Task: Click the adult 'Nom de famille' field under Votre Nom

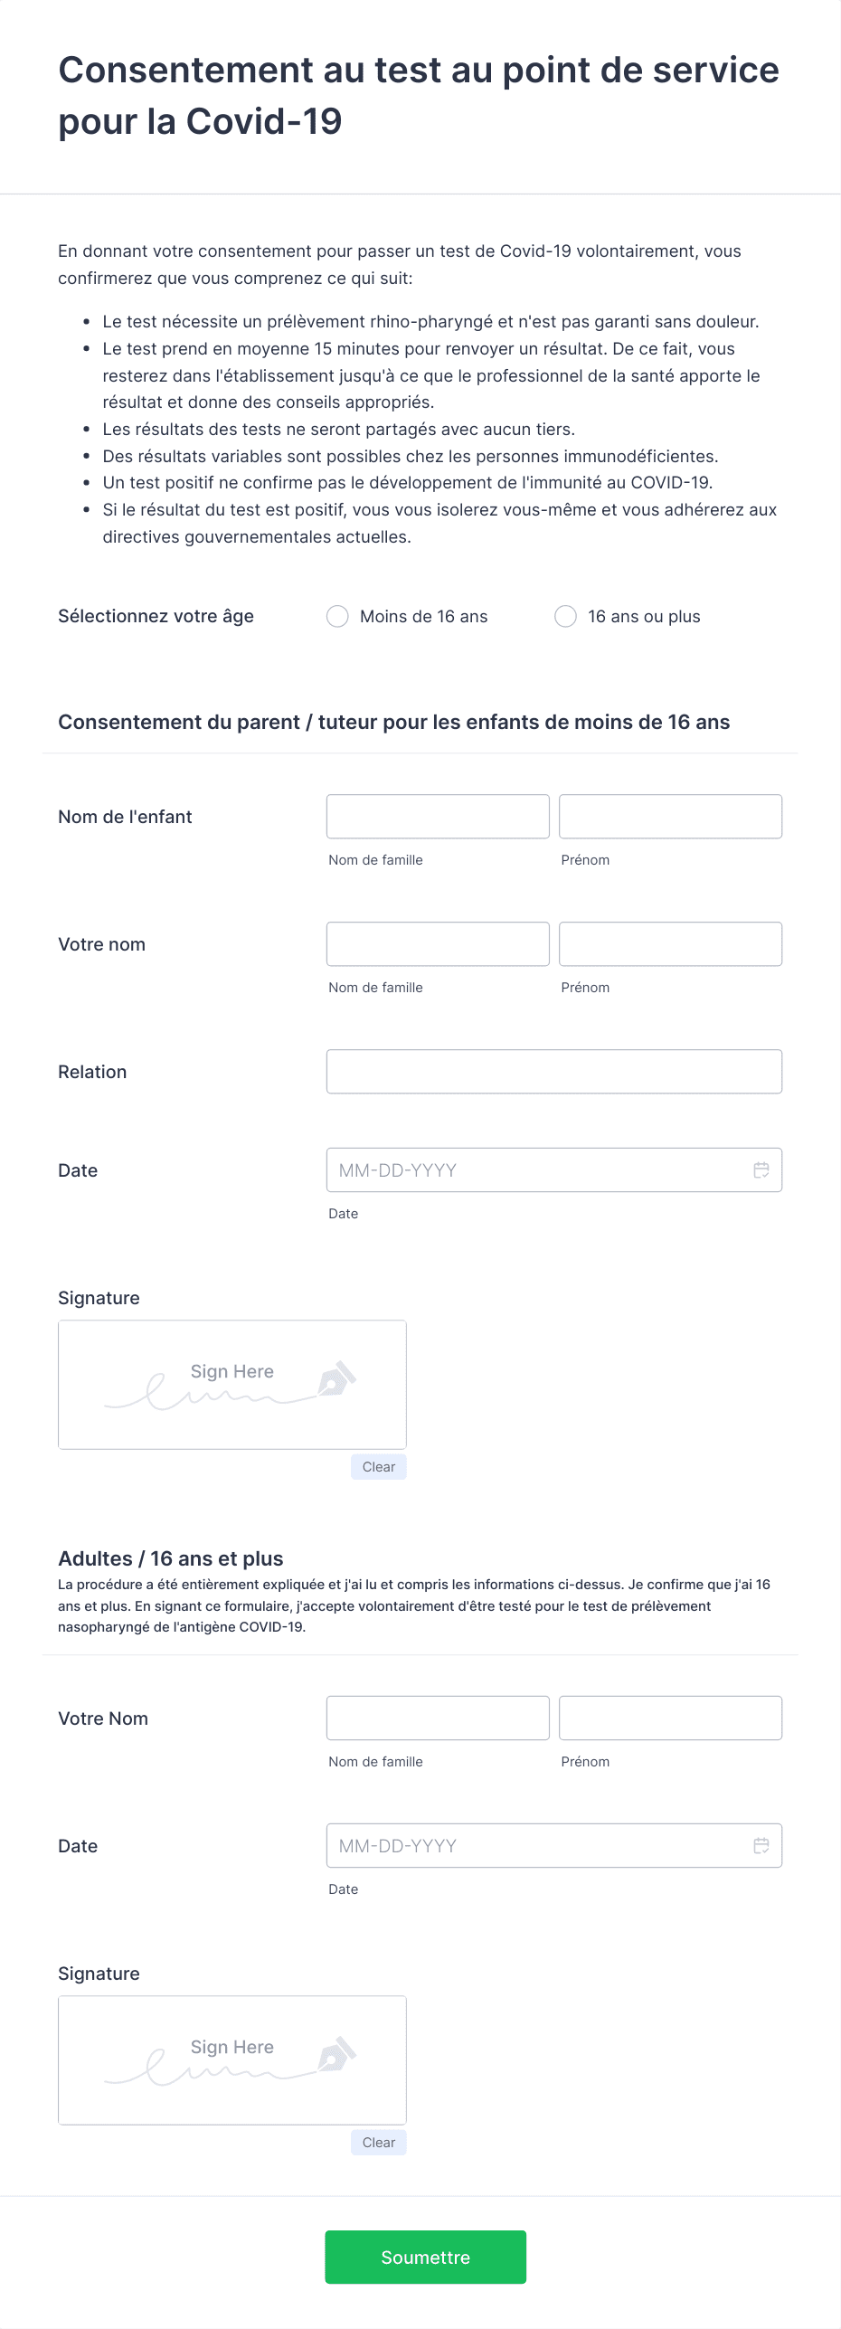Action: coord(438,1717)
